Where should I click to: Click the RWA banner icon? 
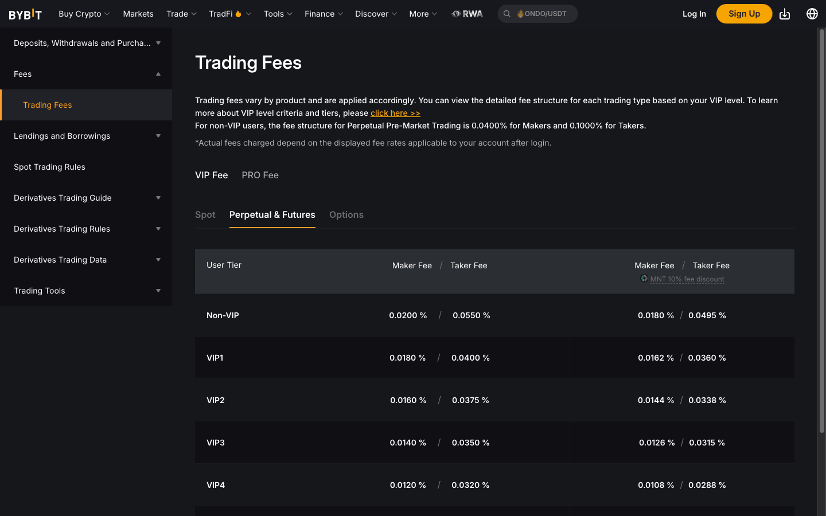tap(467, 14)
